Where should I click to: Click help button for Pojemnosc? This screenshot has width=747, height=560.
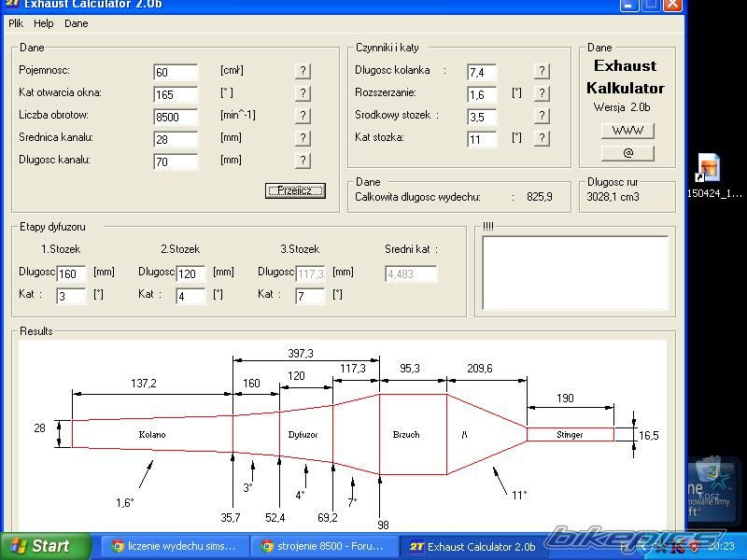[x=303, y=71]
